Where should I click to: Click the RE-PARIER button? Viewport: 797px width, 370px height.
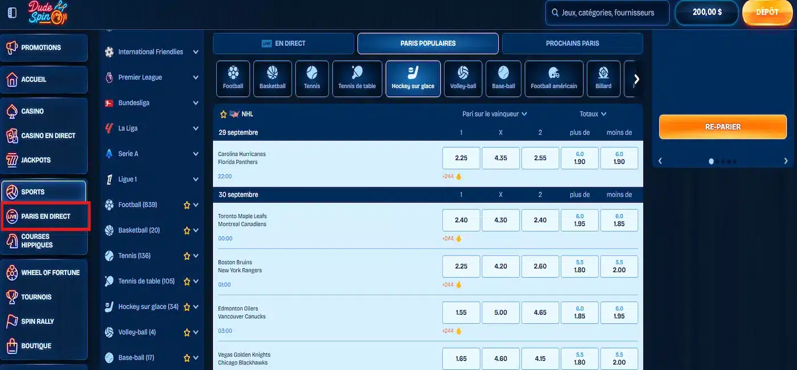[x=722, y=127]
